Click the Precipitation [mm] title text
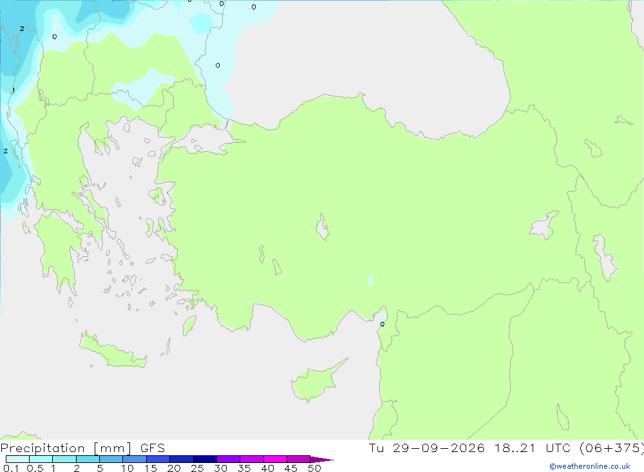 [x=66, y=448]
